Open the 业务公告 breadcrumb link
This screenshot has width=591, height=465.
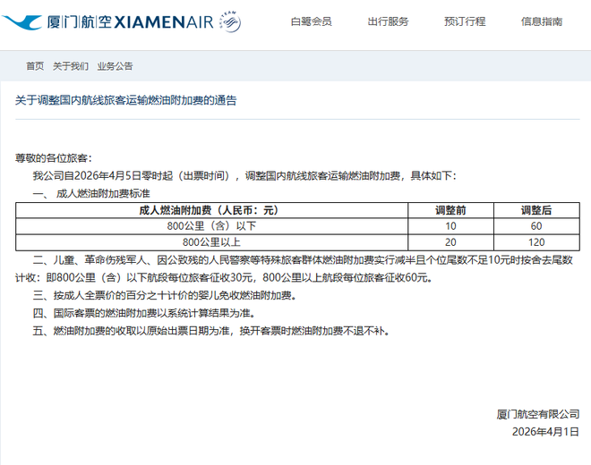pos(115,66)
